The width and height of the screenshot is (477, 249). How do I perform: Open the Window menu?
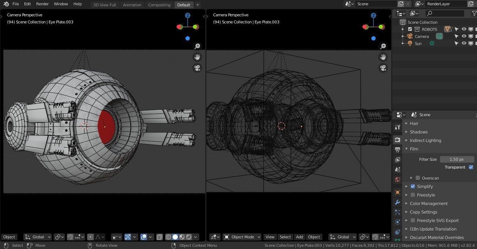(x=61, y=4)
